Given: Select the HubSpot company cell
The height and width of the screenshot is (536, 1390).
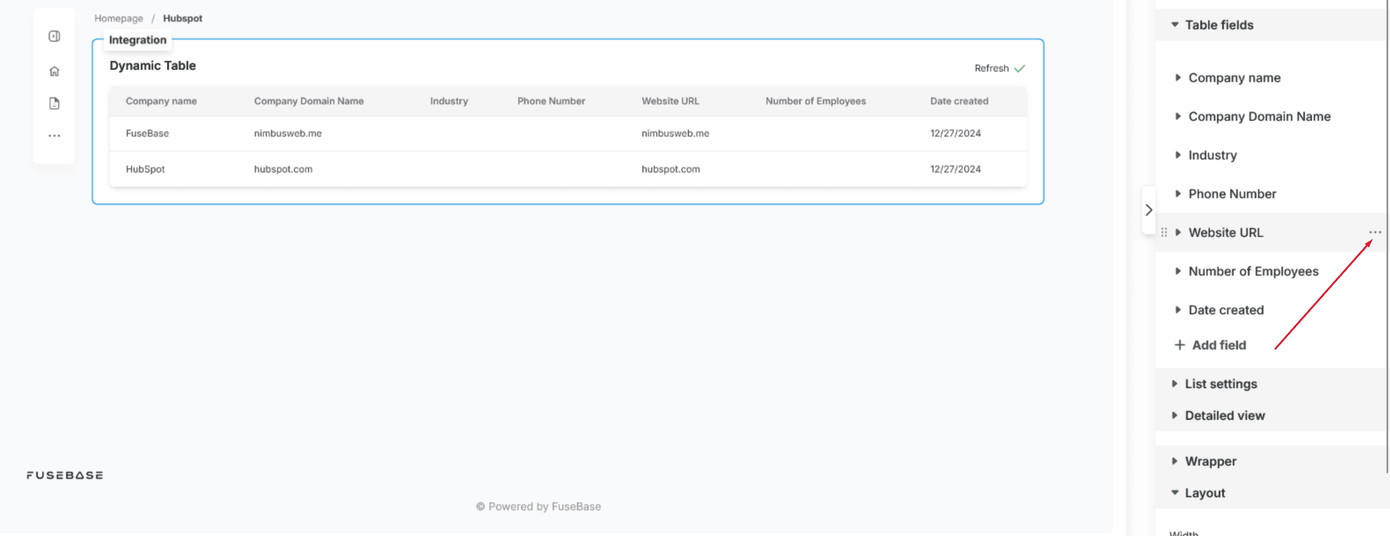Looking at the screenshot, I should (x=145, y=169).
